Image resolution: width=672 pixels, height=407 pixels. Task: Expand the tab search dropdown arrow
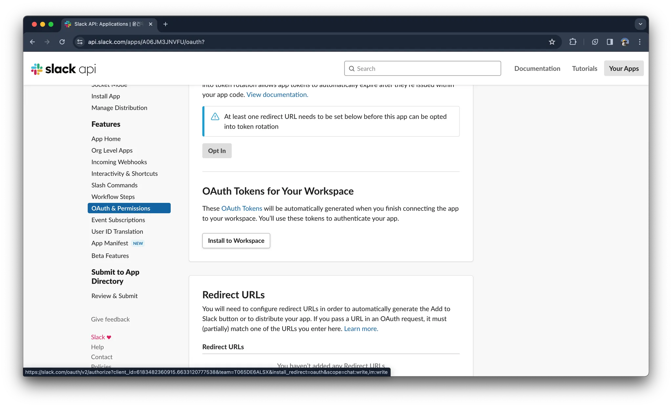[640, 24]
